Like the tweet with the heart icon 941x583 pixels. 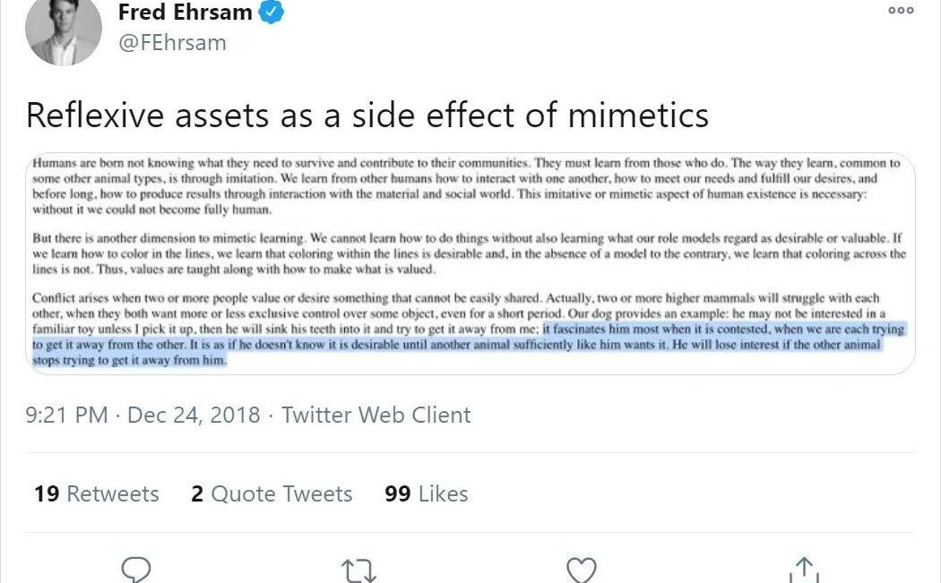coord(583,570)
